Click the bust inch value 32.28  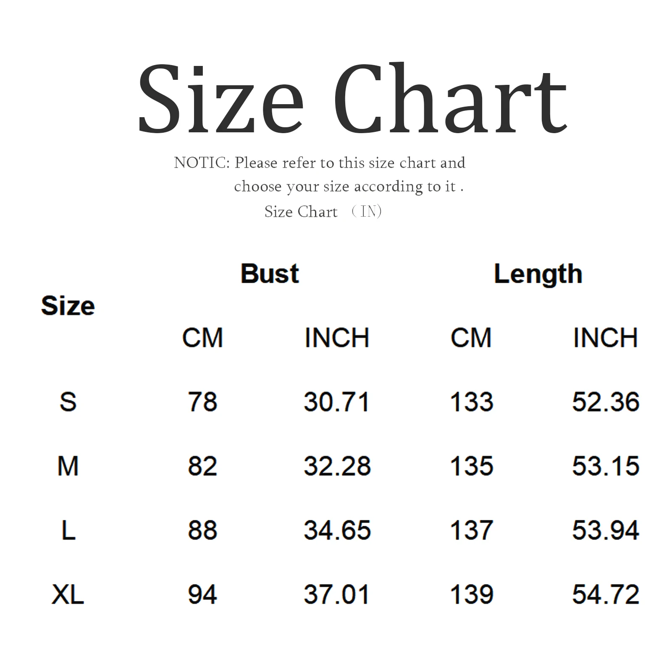point(337,466)
